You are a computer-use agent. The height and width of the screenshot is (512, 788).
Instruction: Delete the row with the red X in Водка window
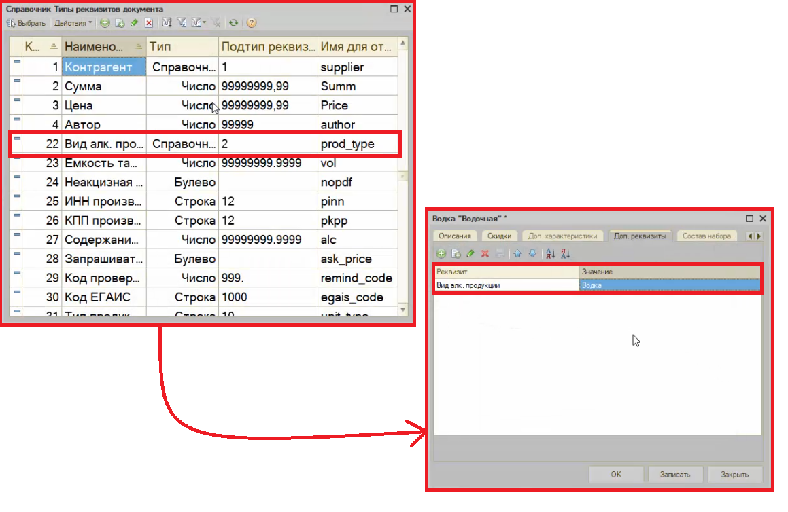coord(485,253)
